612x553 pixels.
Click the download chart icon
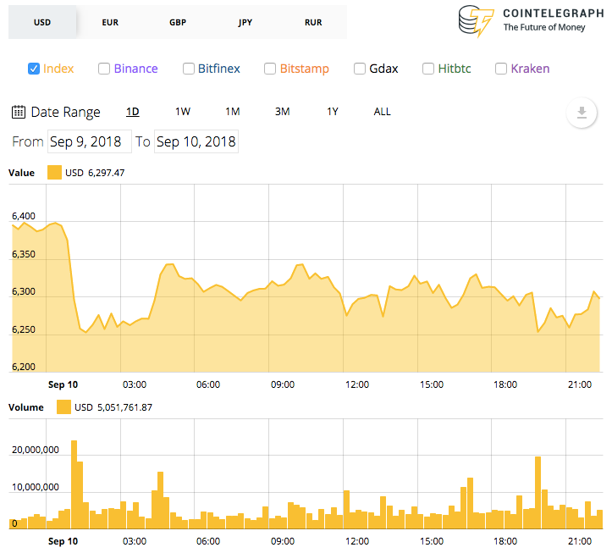coord(582,113)
